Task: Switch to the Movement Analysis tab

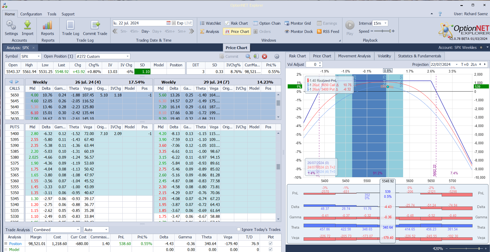Action: click(x=355, y=56)
